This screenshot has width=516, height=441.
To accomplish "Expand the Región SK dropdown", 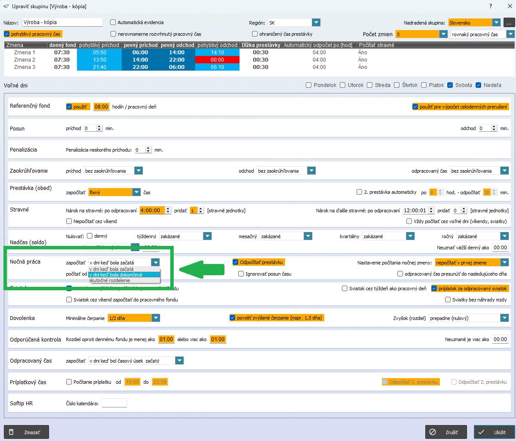I will (x=316, y=22).
